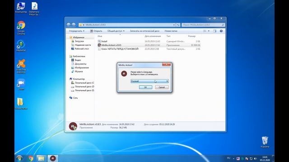The image size is (289, 162).
Task: Confirm language with the OK button
Action: (x=145, y=87)
